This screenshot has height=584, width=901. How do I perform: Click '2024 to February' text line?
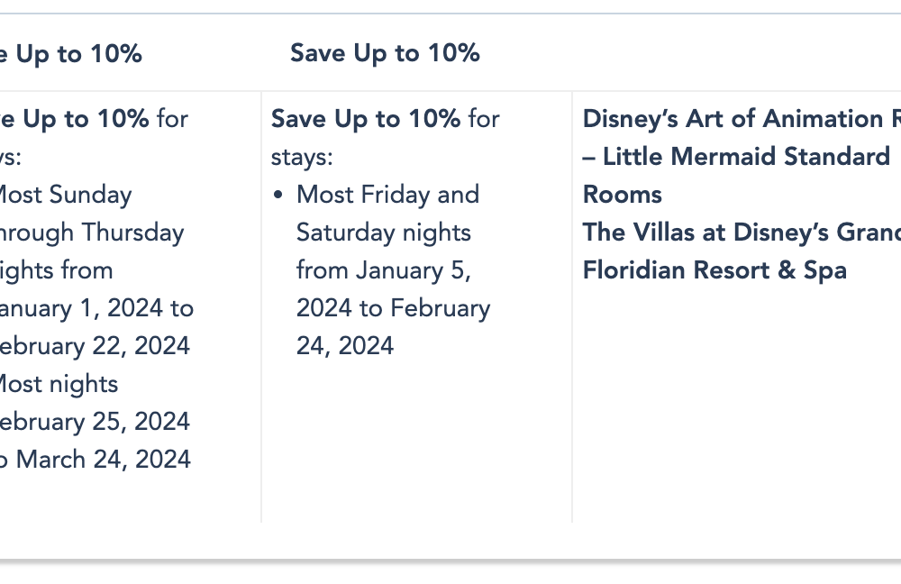click(394, 308)
